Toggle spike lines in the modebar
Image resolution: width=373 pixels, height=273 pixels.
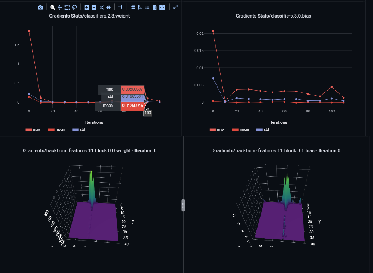[121, 7]
